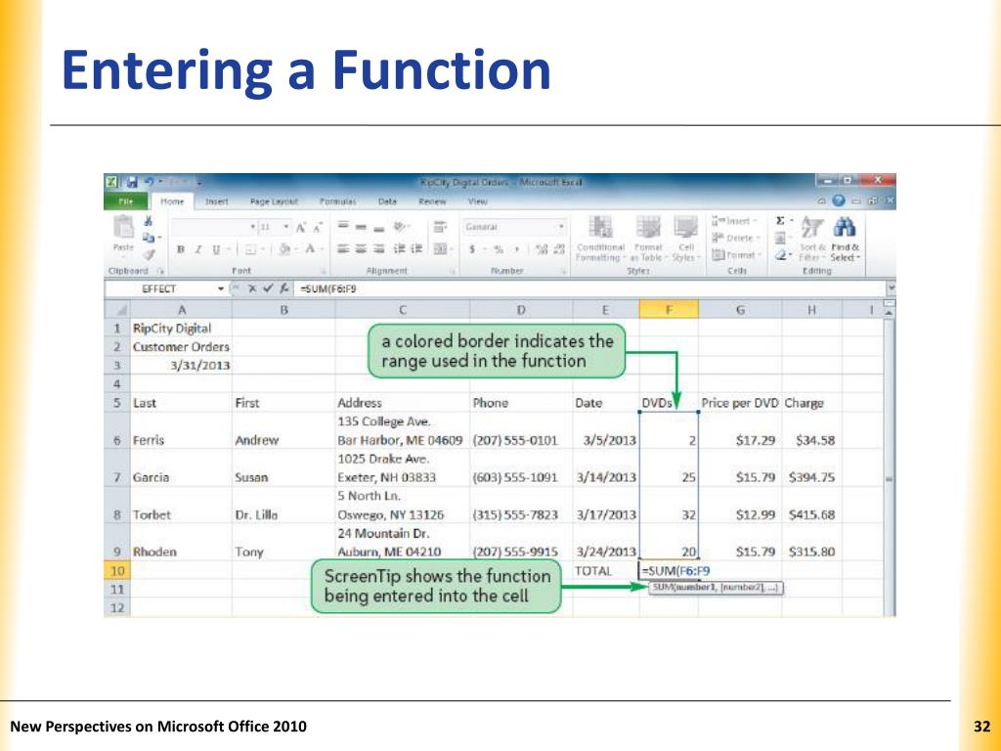Image resolution: width=1001 pixels, height=751 pixels.
Task: Increase font size with Grow Font
Action: click(x=300, y=227)
